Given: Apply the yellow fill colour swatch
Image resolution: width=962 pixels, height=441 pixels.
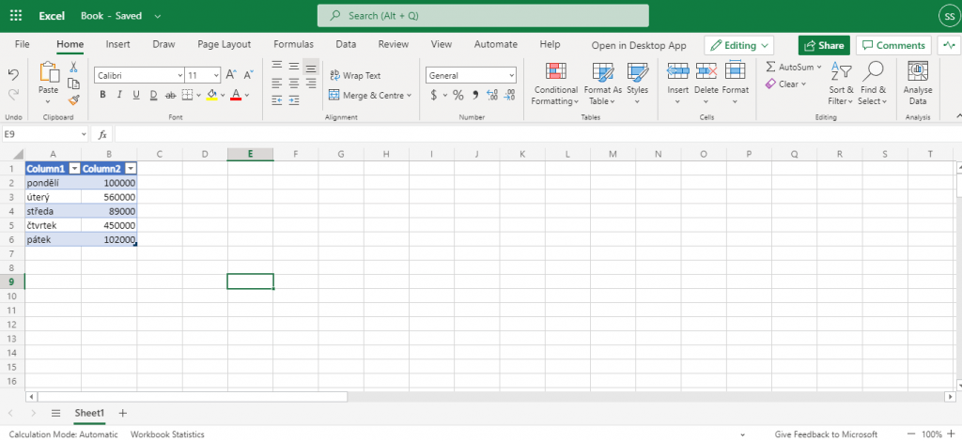Looking at the screenshot, I should [x=210, y=95].
